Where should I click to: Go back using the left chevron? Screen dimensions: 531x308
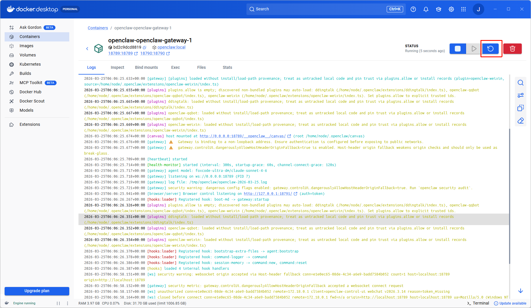point(87,49)
